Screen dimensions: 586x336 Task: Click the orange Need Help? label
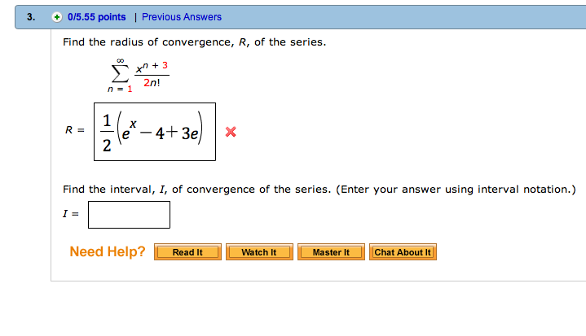(x=108, y=251)
